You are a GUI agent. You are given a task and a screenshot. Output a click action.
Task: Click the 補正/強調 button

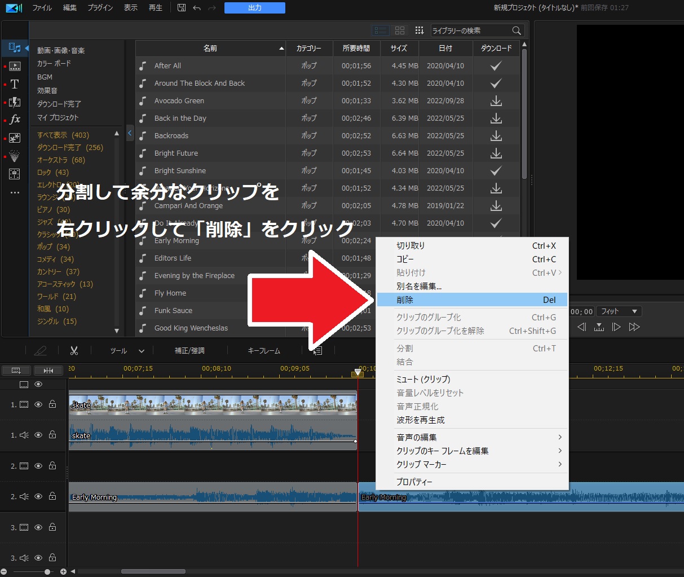[189, 351]
